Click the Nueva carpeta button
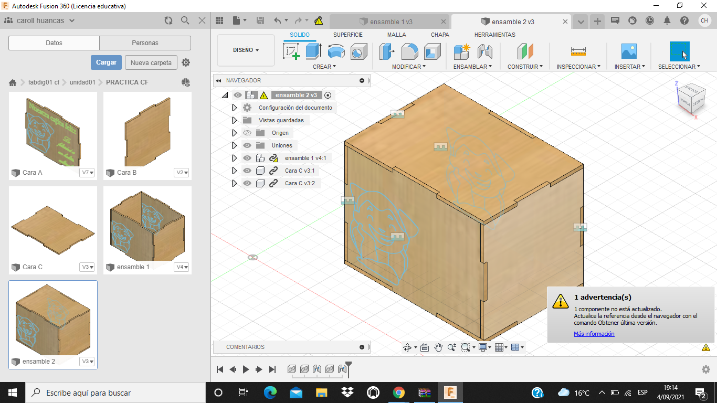This screenshot has width=717, height=403. tap(151, 62)
